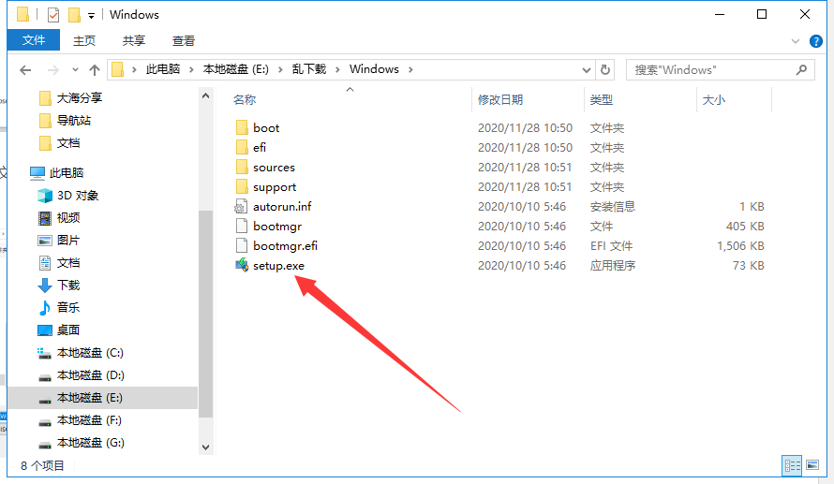Image resolution: width=834 pixels, height=484 pixels.
Task: Switch to the 查看 ribbon tab
Action: point(184,41)
